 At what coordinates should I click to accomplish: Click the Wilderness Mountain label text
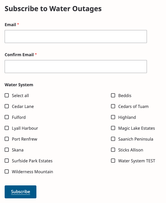32,172
